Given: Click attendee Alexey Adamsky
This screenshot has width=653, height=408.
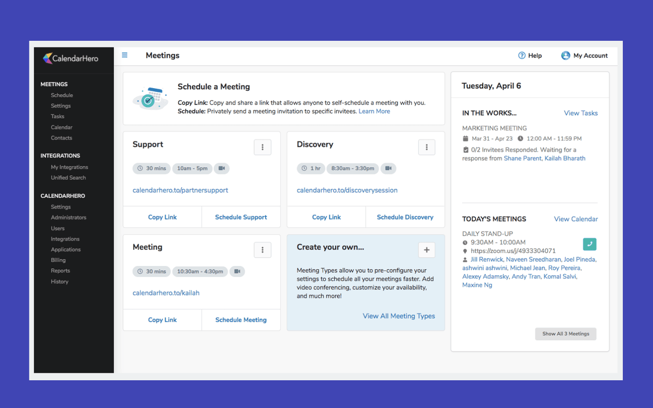Looking at the screenshot, I should tap(486, 276).
